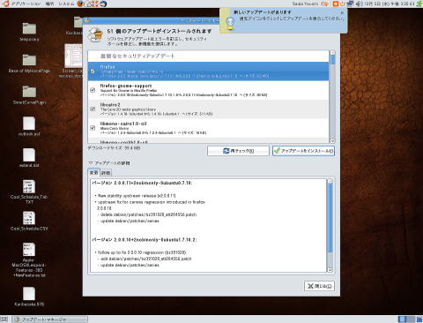Click アップデートをインストール install updates button
Screen dimensions: 423x323
pos(303,151)
